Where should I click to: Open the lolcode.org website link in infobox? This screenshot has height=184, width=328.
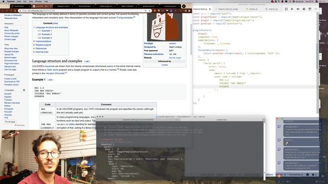pyautogui.click(x=175, y=58)
